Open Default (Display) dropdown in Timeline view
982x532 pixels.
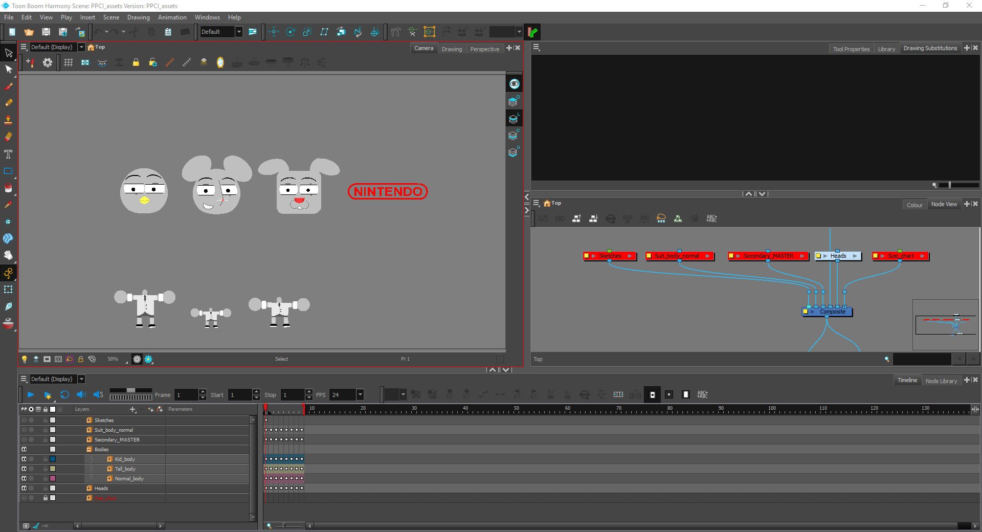(81, 379)
